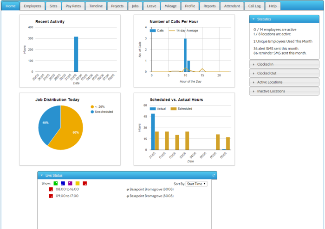Click the Live Status pop-out icon
325x229 pixels.
click(x=214, y=175)
